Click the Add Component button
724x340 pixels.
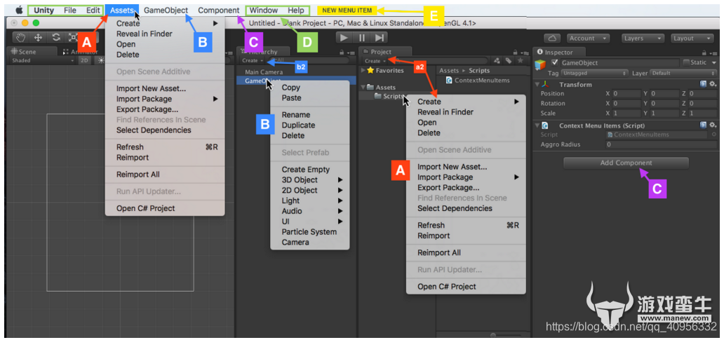[x=626, y=163]
